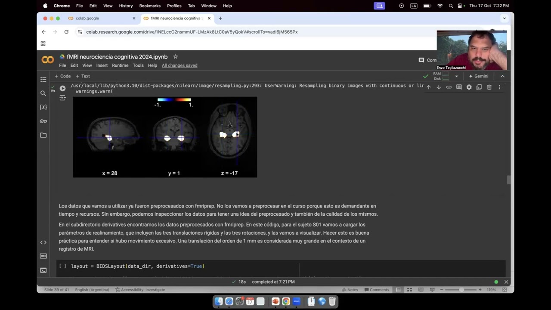Go back in browser history
The height and width of the screenshot is (310, 551).
click(43, 32)
